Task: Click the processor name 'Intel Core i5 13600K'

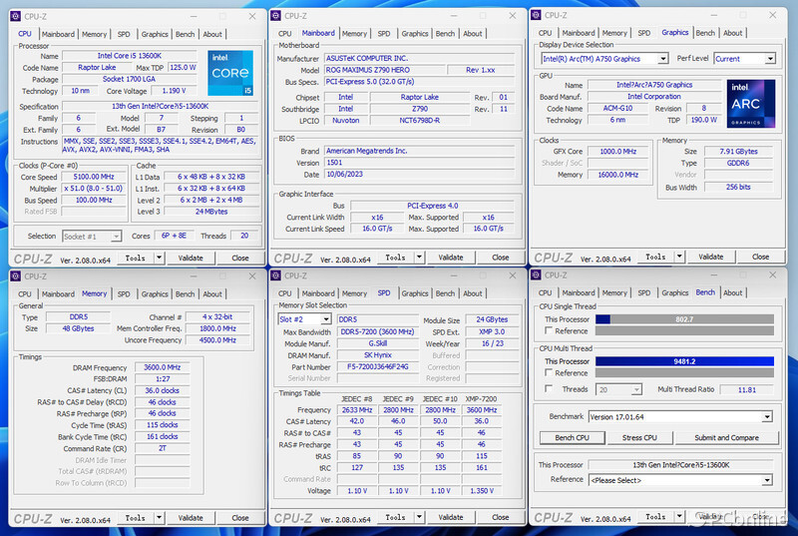Action: tap(130, 56)
